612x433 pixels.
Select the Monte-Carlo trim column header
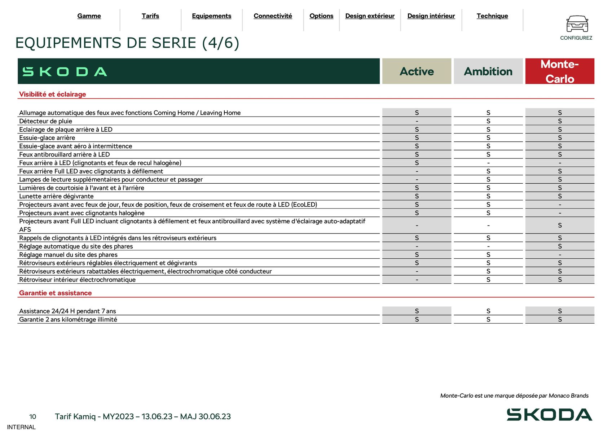coord(560,71)
